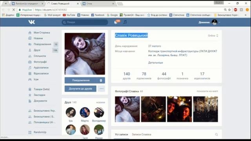Switch to Записи Славіка tab

pyautogui.click(x=141, y=134)
